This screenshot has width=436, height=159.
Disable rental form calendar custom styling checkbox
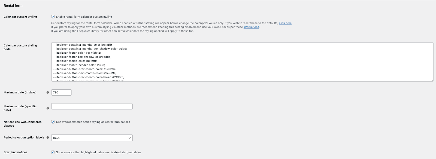pyautogui.click(x=53, y=17)
